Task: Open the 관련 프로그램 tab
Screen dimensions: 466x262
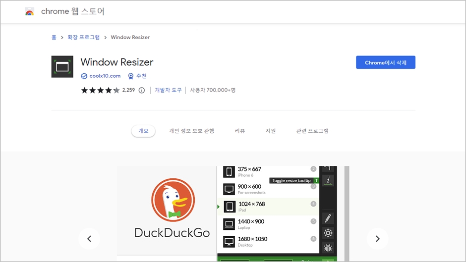Action: (x=312, y=131)
